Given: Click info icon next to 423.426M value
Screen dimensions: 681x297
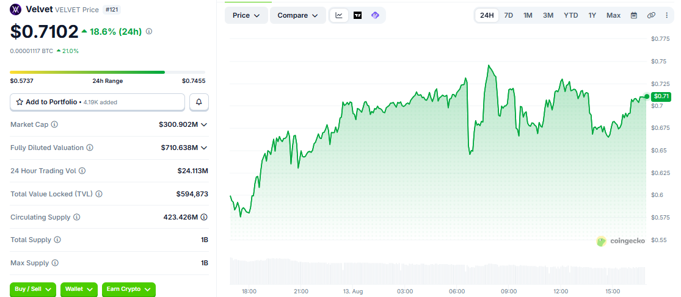Looking at the screenshot, I should click(x=204, y=216).
